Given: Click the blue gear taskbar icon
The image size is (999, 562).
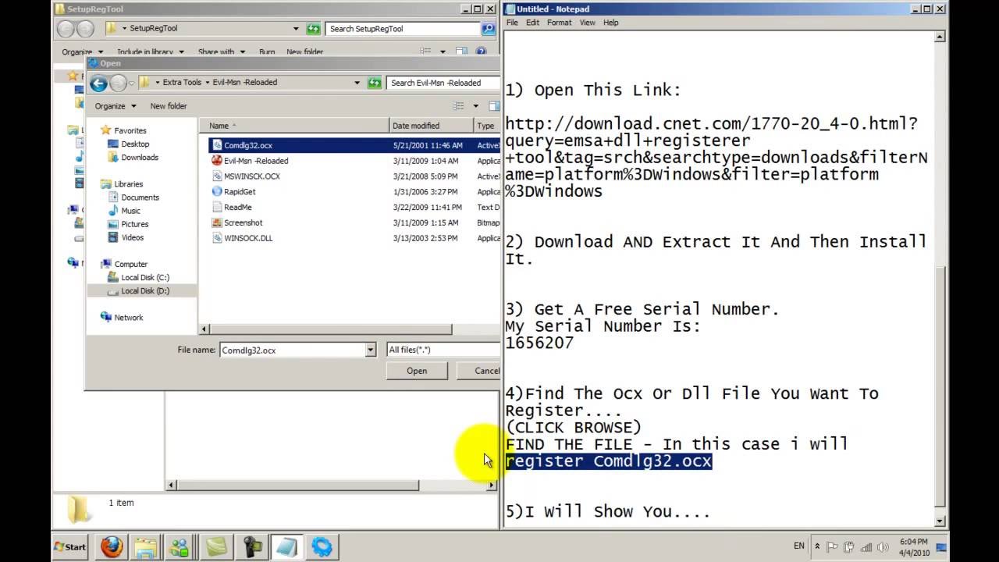Looking at the screenshot, I should (322, 546).
